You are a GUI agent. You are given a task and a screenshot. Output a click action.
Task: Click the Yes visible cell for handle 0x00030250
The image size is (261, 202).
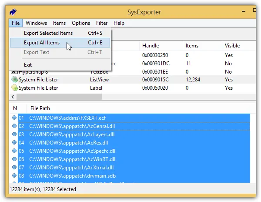point(229,55)
